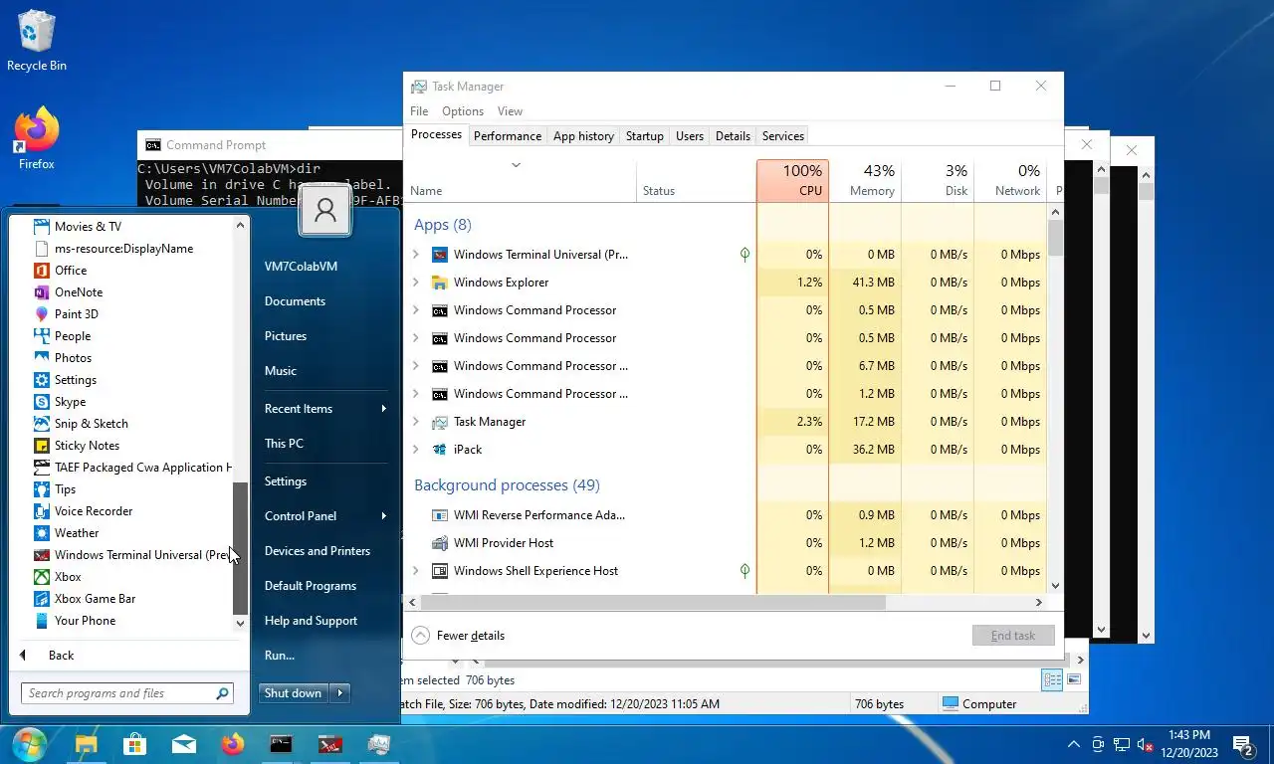The width and height of the screenshot is (1274, 764).
Task: Open Help and Support
Action: click(x=311, y=621)
